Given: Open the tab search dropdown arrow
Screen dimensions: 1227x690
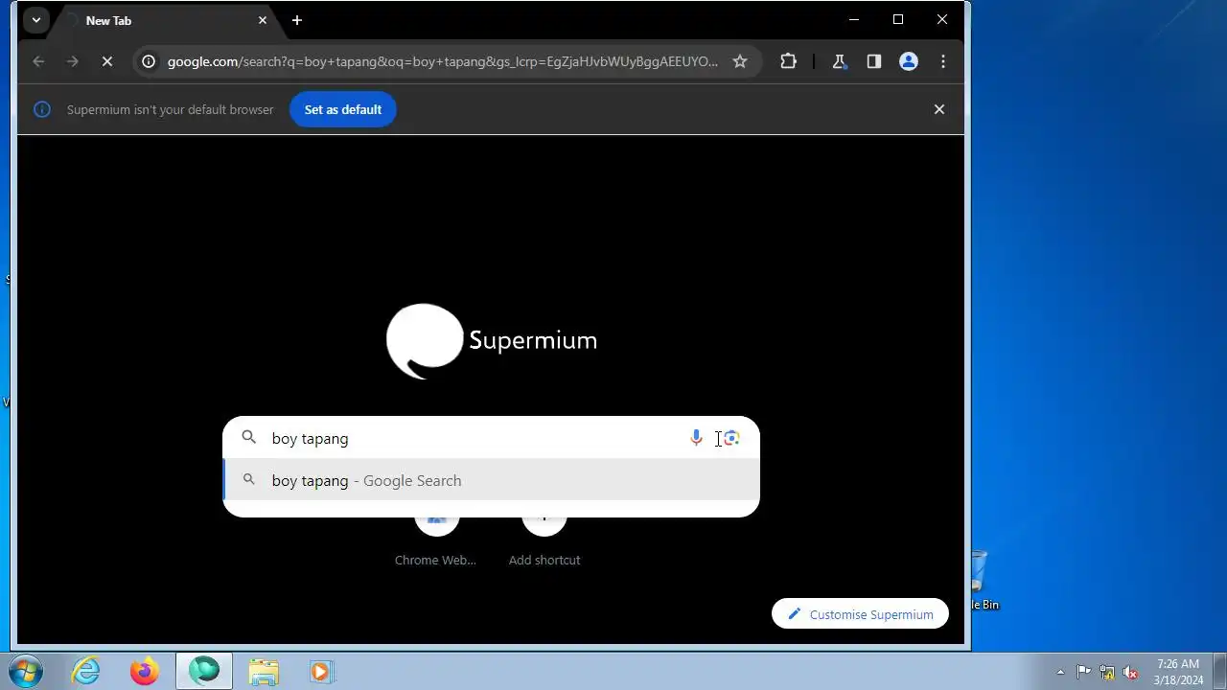Looking at the screenshot, I should 35,20.
